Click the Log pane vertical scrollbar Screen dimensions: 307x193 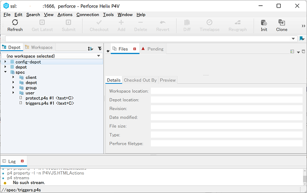pyautogui.click(x=305, y=177)
